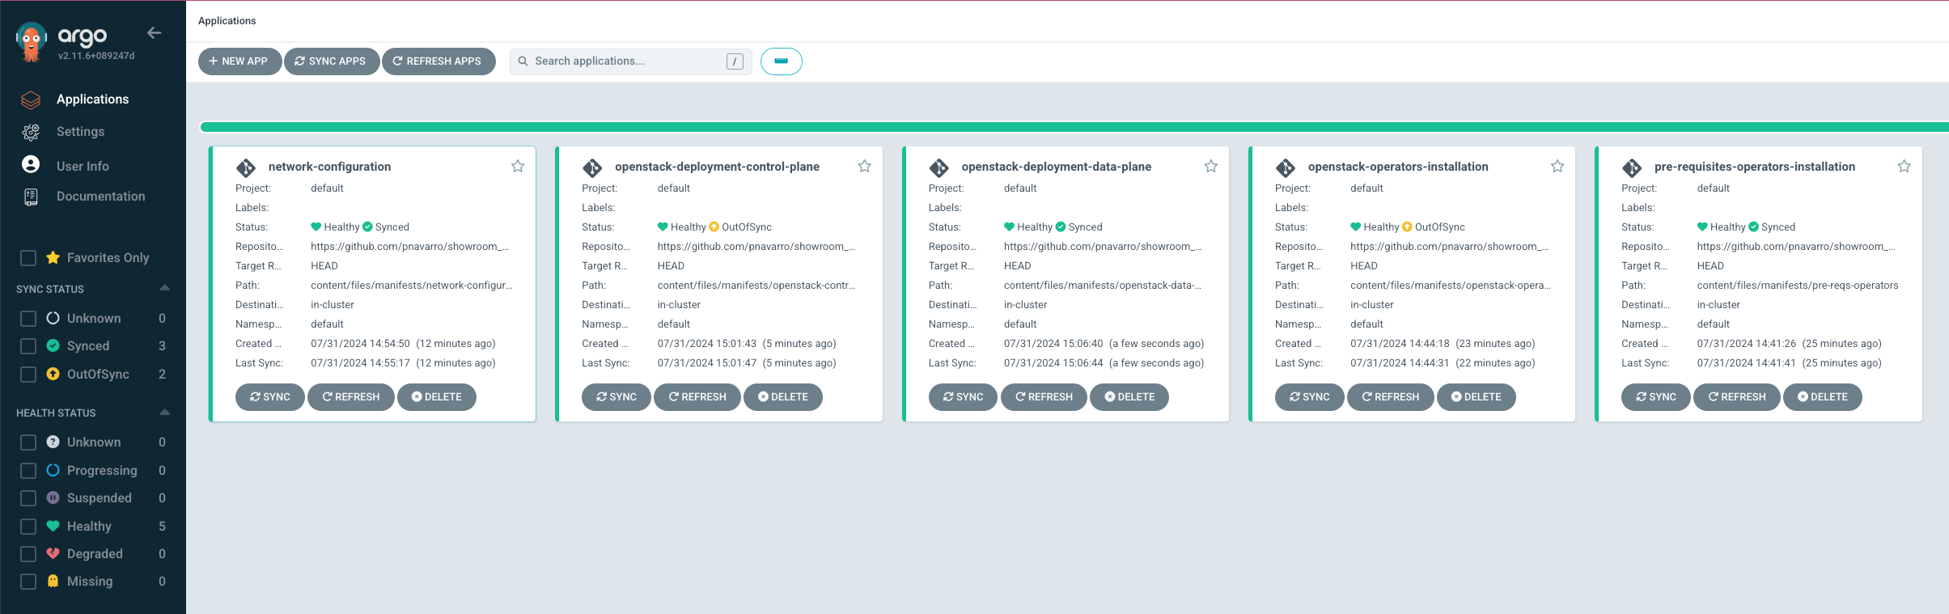Refresh the openstack-operators-installation application
The image size is (1949, 614).
tap(1390, 397)
